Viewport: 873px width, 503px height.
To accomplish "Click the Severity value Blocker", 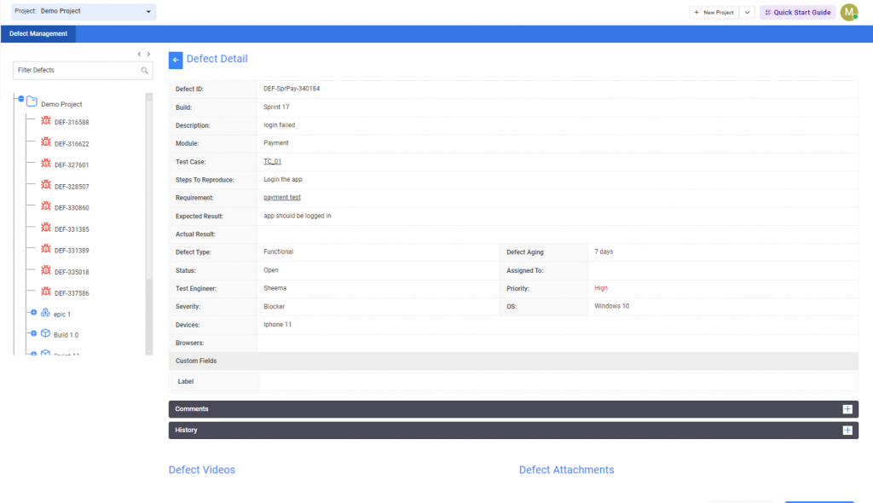I will [274, 306].
